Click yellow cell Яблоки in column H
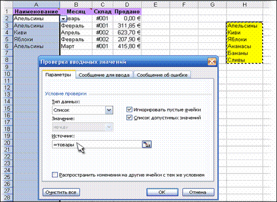This screenshot has height=202, width=277. click(245, 39)
